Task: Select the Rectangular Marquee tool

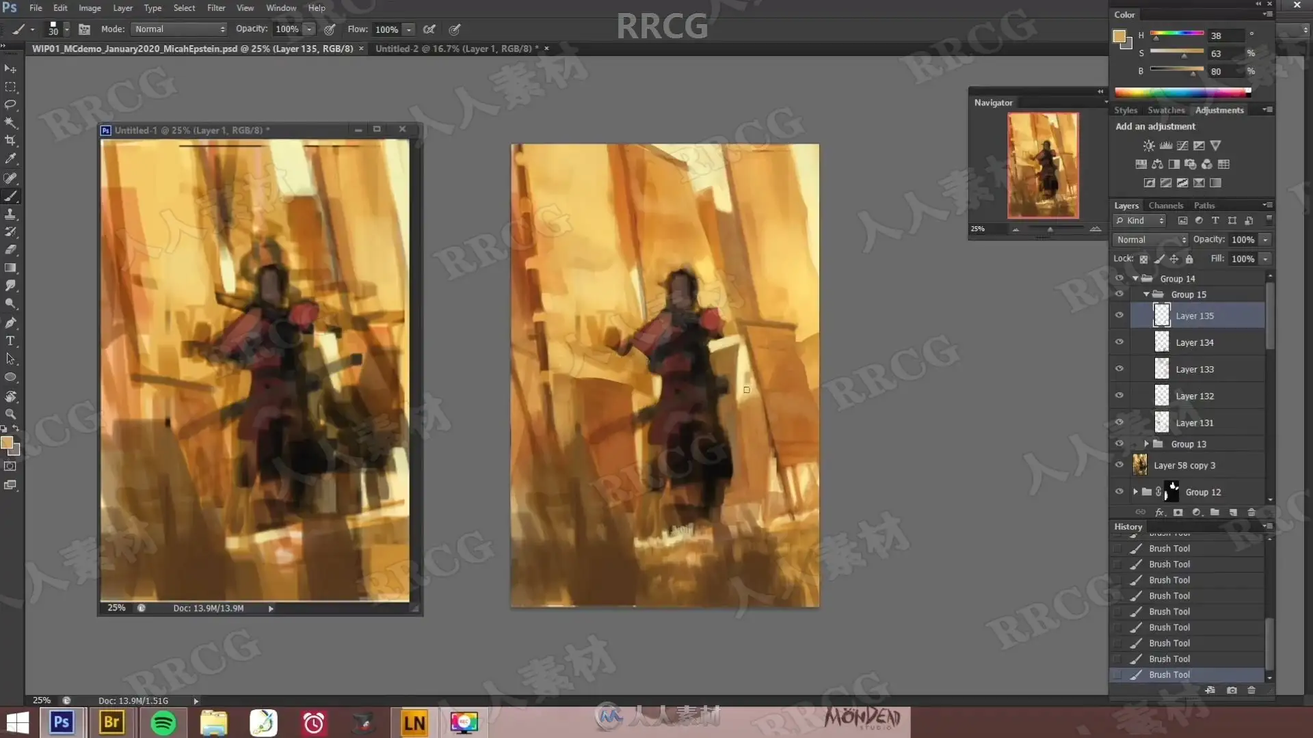Action: pyautogui.click(x=10, y=87)
